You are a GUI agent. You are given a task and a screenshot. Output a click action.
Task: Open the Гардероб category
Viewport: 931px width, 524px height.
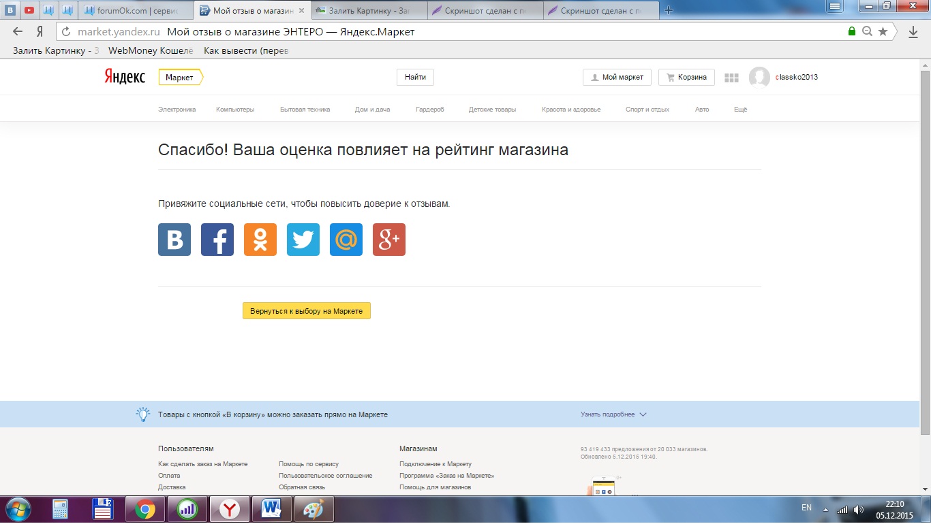[x=430, y=110]
